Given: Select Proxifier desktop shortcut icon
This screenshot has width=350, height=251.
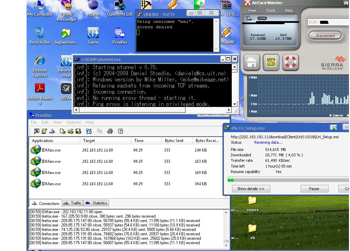Looking at the screenshot, I should 120,36.
